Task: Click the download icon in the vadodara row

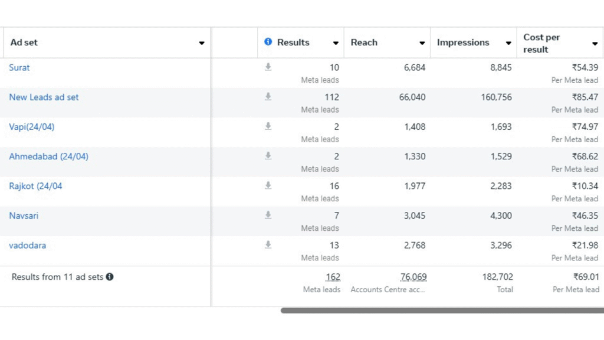Action: point(268,244)
